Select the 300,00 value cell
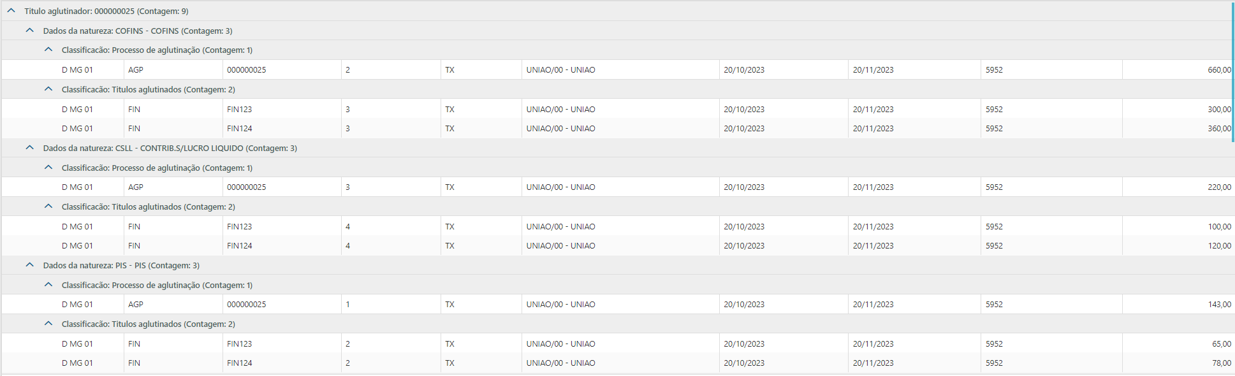The width and height of the screenshot is (1235, 376). [x=1218, y=110]
